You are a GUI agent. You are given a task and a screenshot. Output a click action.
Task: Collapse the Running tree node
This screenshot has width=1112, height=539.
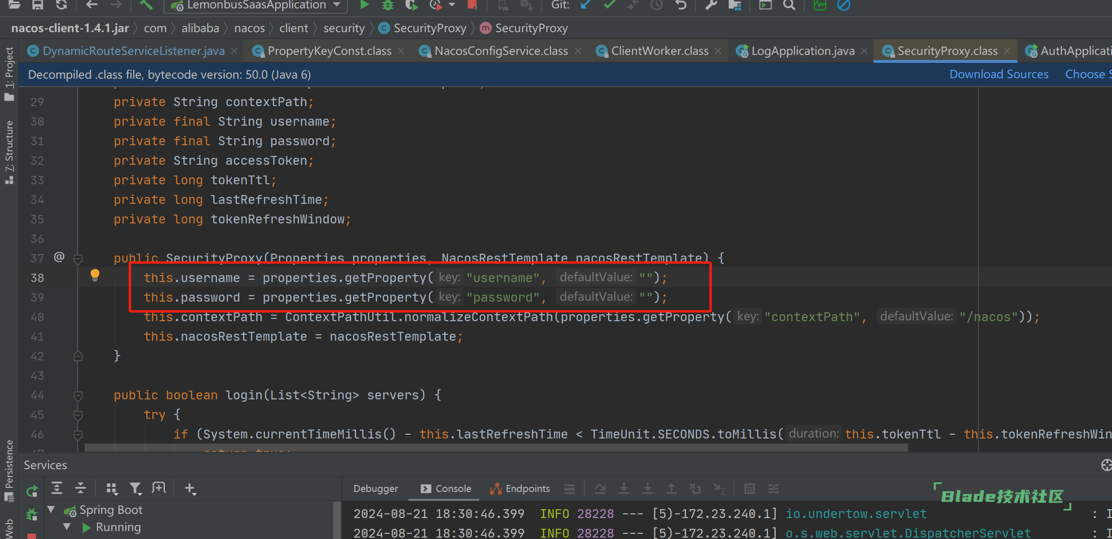[x=67, y=527]
